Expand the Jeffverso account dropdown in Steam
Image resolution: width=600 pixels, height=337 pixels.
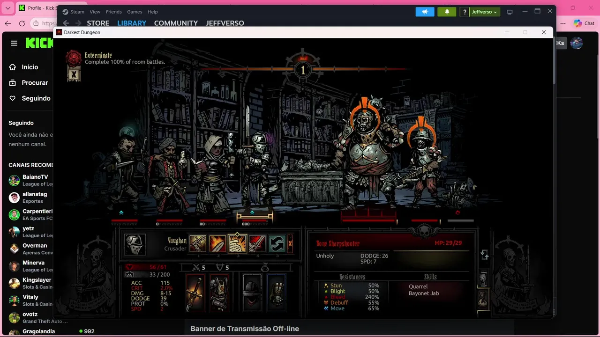485,12
